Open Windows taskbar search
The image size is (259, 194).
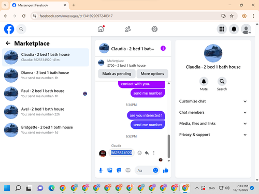[18, 188]
